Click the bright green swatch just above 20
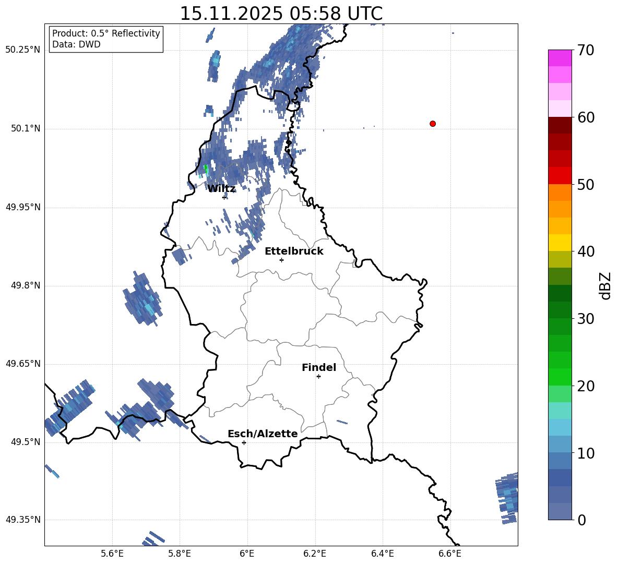Screen dimensions: 618x564 tap(560, 377)
